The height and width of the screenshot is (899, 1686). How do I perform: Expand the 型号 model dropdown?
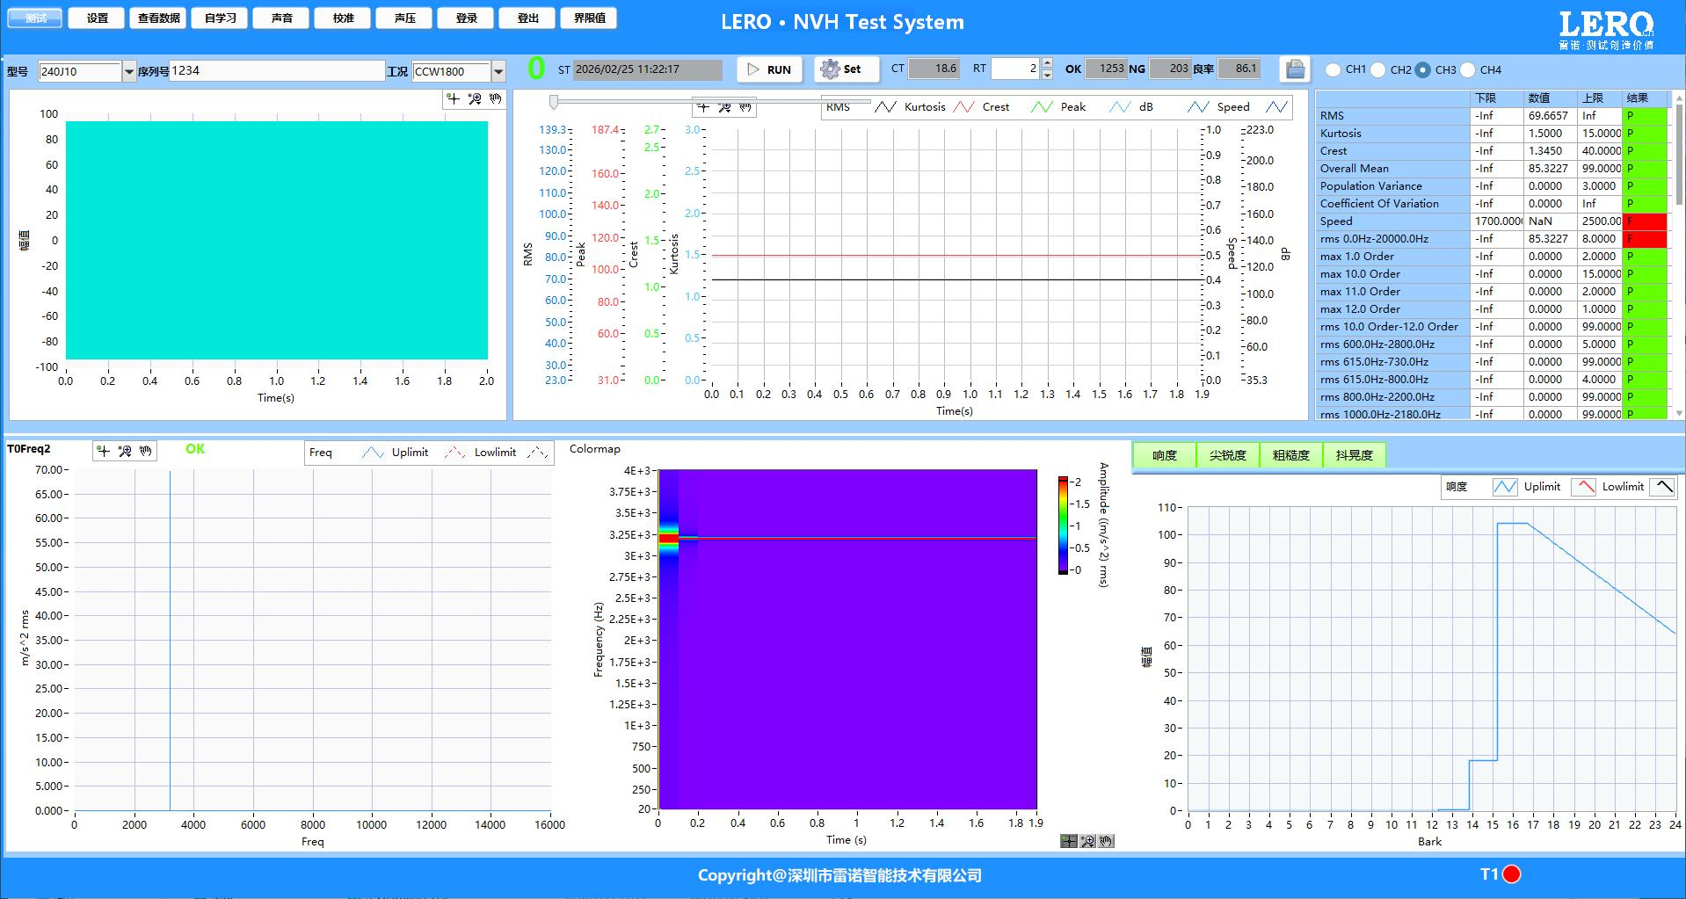click(x=129, y=71)
